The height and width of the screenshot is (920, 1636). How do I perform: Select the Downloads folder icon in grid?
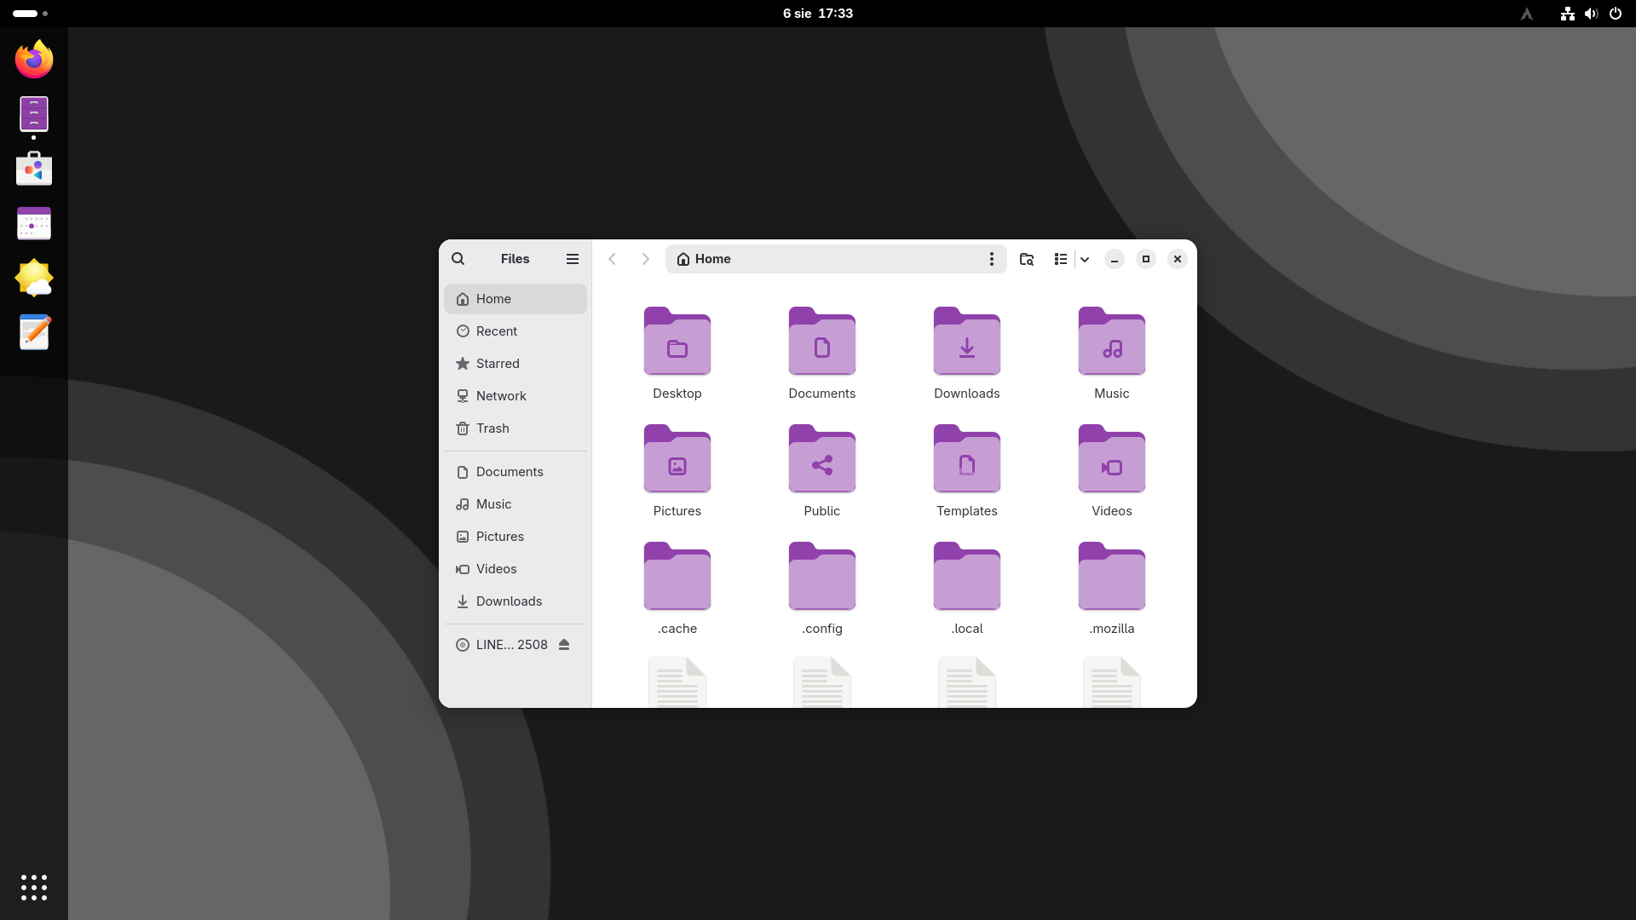966,342
